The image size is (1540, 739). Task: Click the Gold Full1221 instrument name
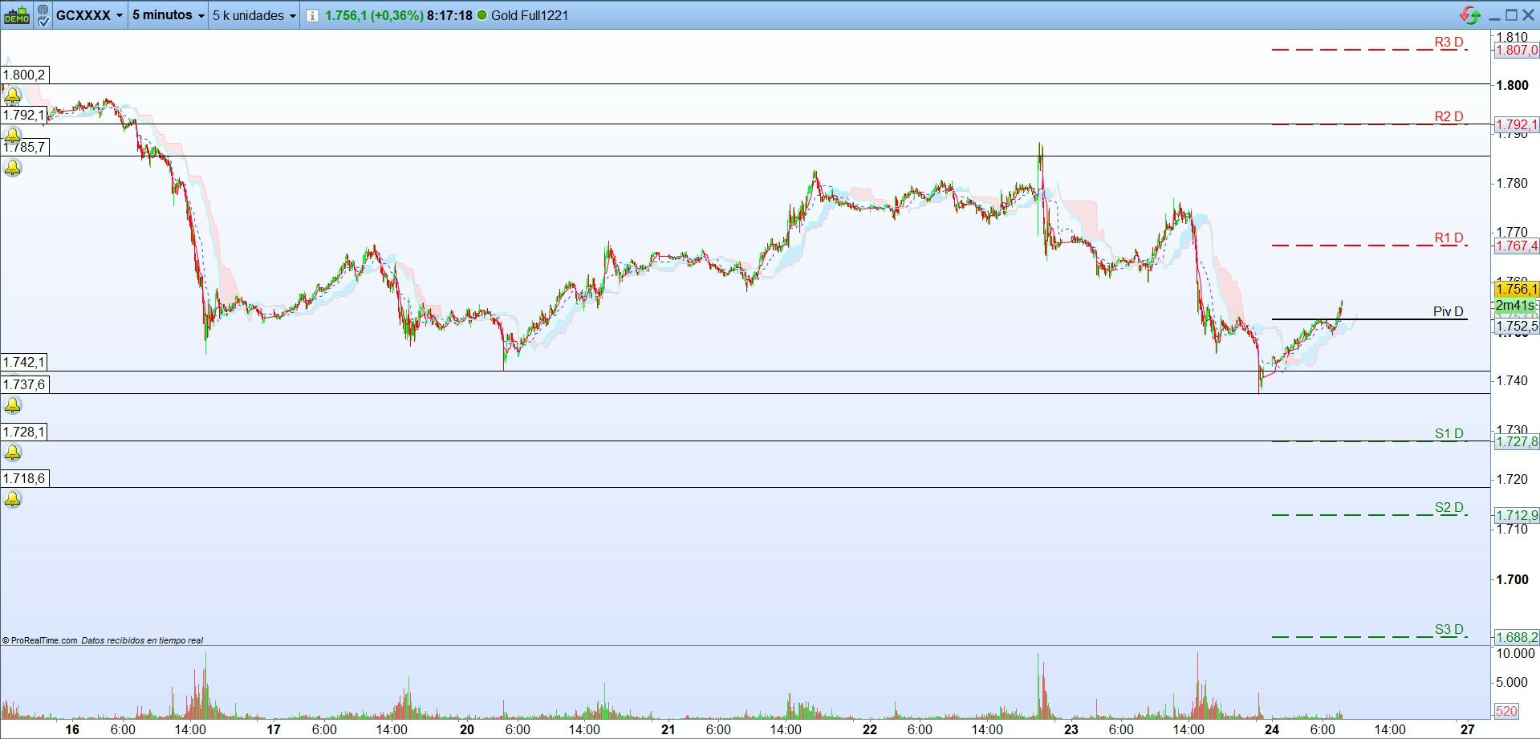click(530, 15)
